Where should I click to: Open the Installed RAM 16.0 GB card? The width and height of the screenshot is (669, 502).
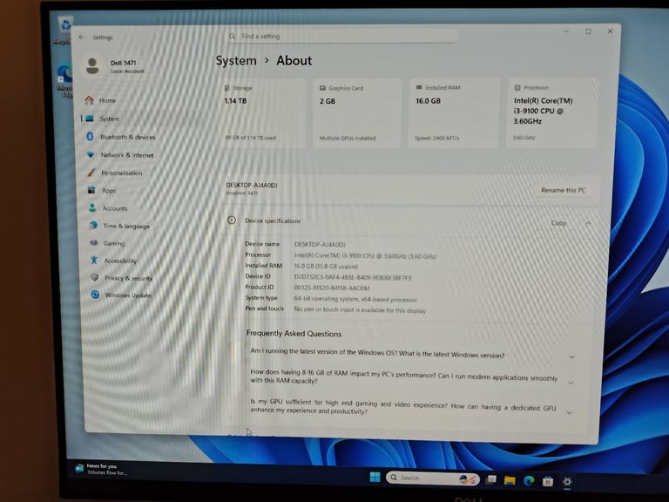click(454, 112)
